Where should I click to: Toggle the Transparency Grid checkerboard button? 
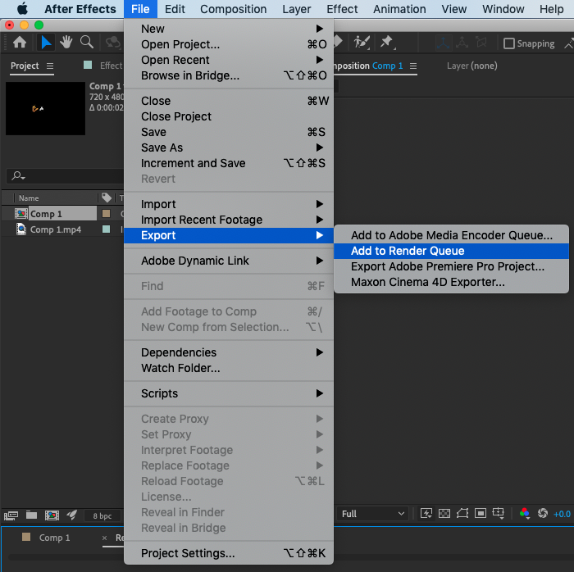[x=444, y=514]
